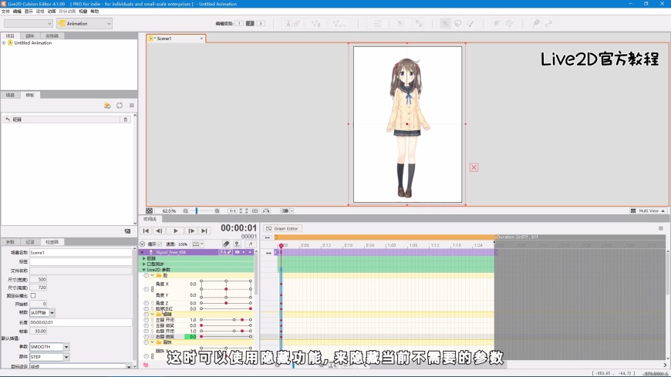Screen dimensions: 671x377
Task: Switch to the 模板 tab
Action: click(30, 95)
